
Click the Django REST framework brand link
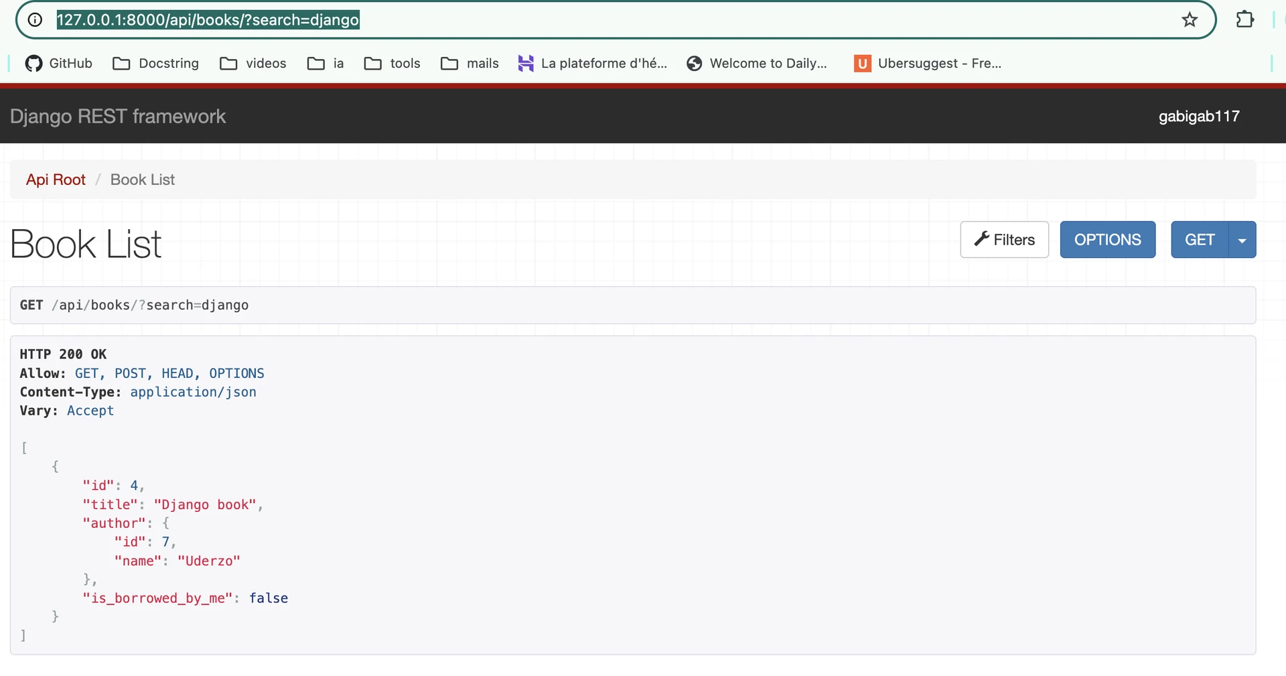(x=118, y=117)
